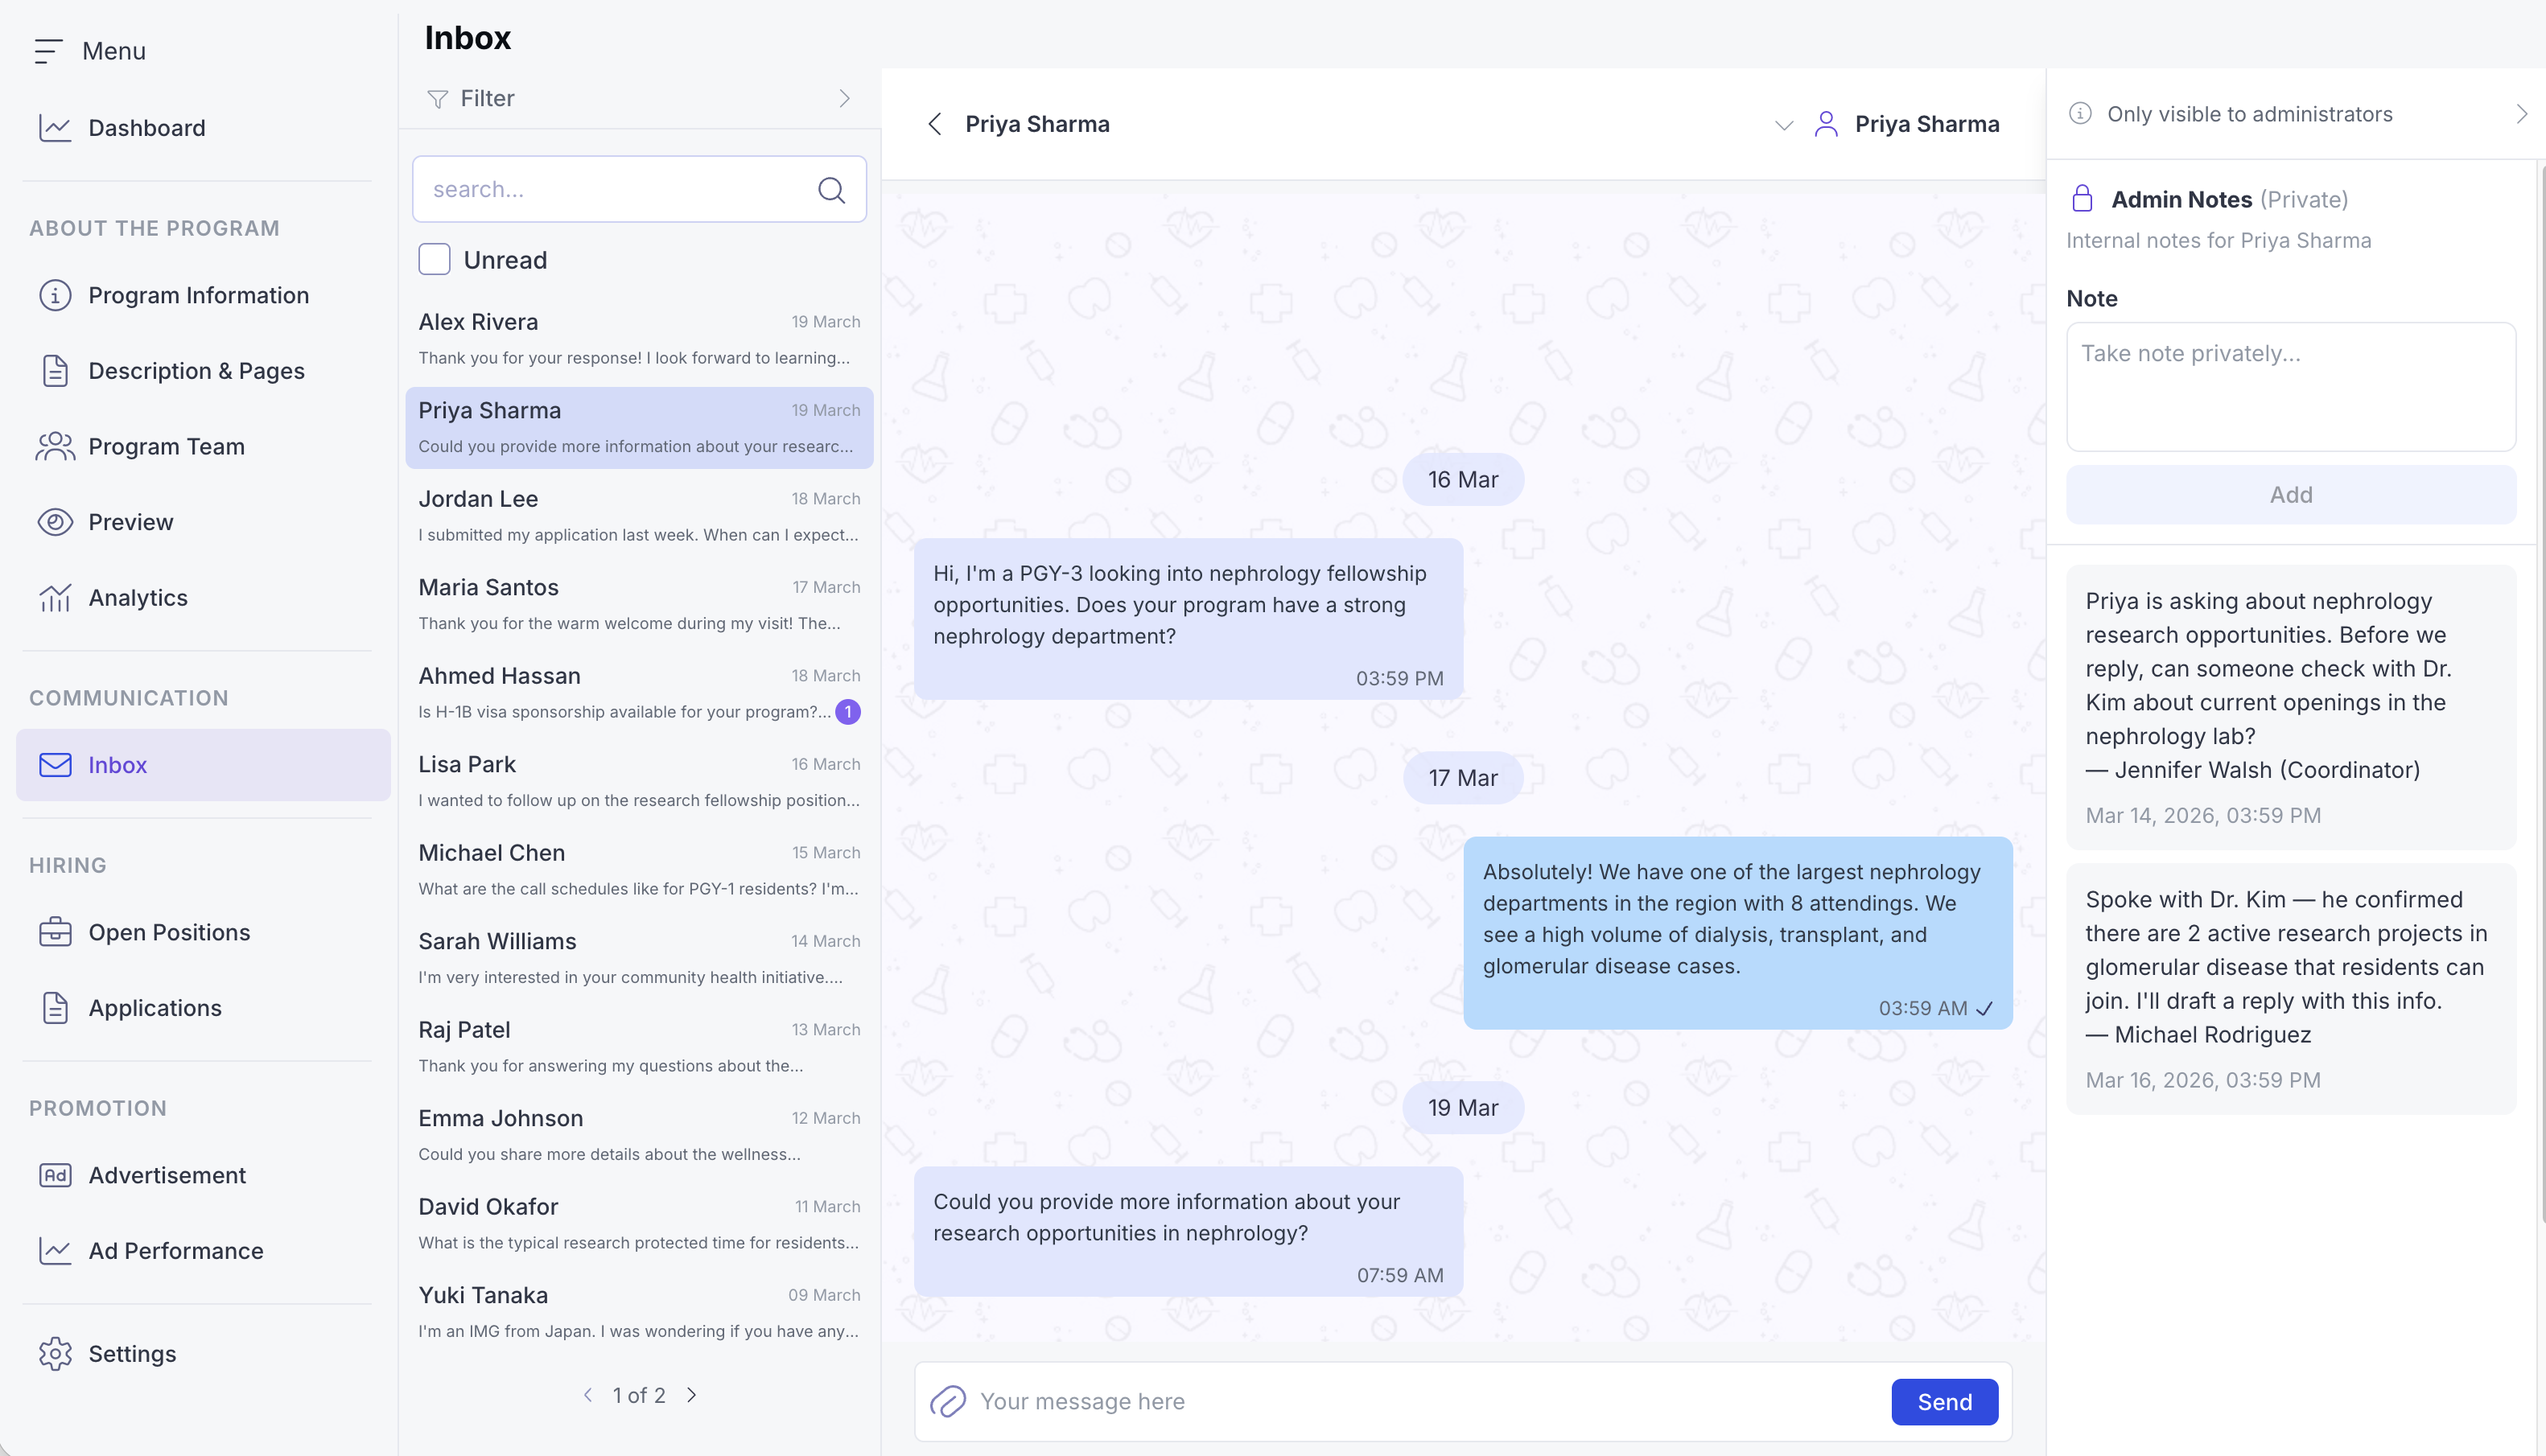Expand the administrators visibility info panel
Viewport: 2546px width, 1456px height.
(x=2524, y=113)
